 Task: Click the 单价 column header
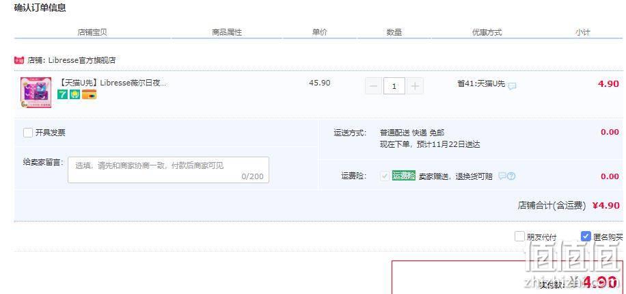coord(319,32)
